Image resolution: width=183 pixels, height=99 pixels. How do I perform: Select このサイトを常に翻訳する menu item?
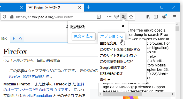[120, 49]
